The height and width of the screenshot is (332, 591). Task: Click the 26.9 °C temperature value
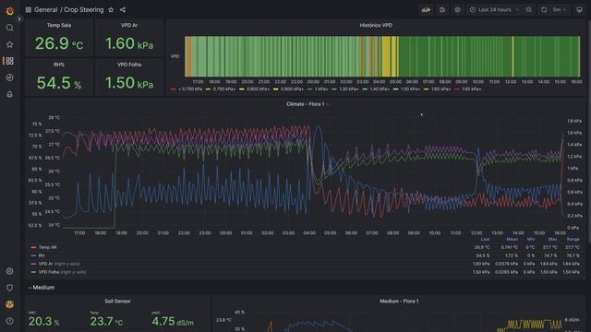coord(59,43)
